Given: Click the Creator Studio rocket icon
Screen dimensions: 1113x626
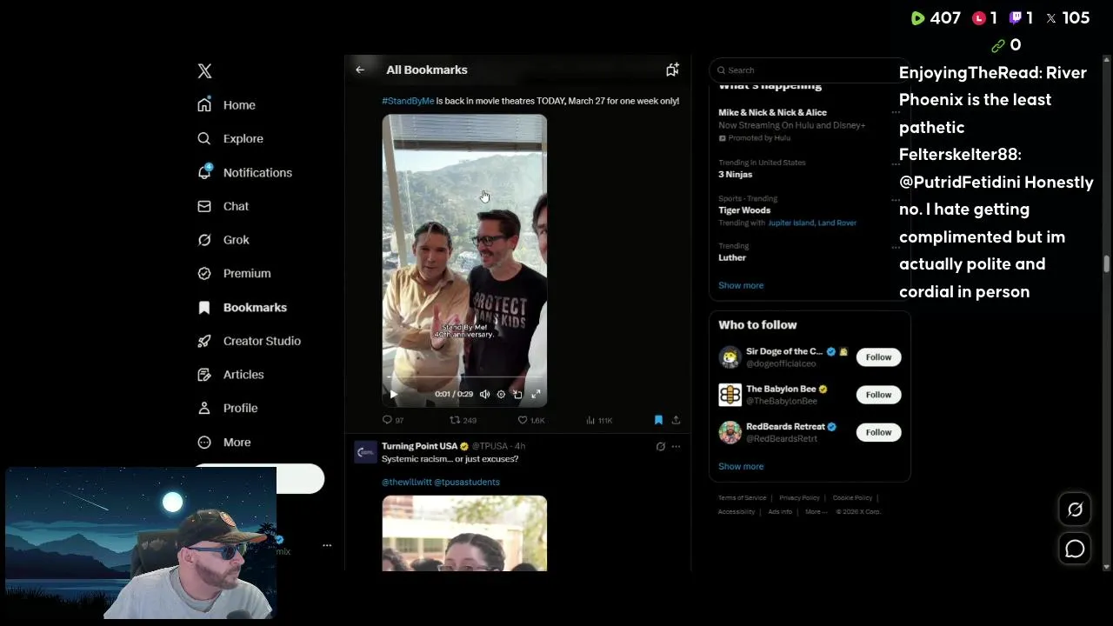Looking at the screenshot, I should click(204, 341).
